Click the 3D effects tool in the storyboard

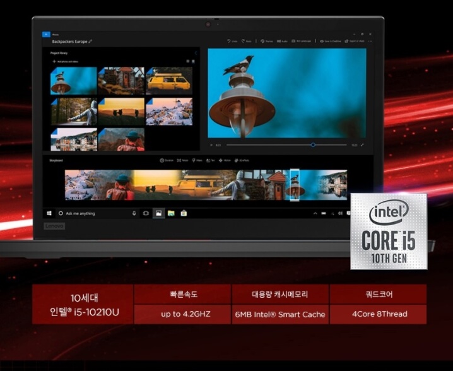[242, 160]
